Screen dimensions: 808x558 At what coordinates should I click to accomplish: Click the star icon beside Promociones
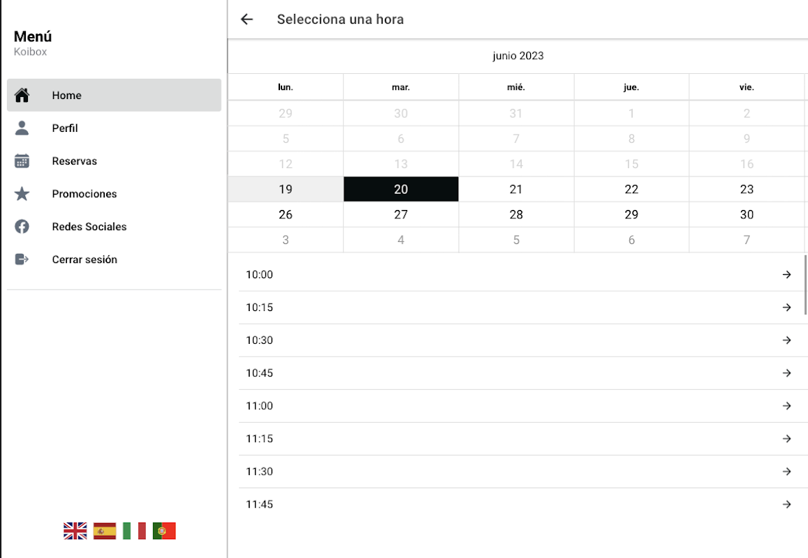point(22,193)
